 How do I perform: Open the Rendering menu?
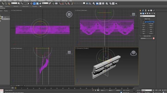(x=50, y=1)
